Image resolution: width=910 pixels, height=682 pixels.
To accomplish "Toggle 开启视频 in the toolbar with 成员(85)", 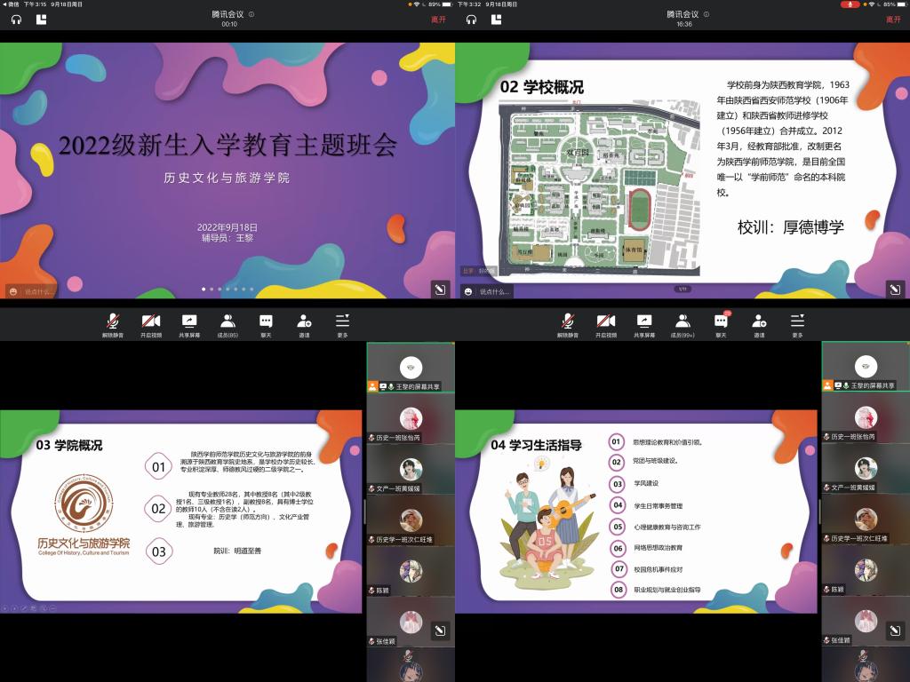I will coord(151,324).
